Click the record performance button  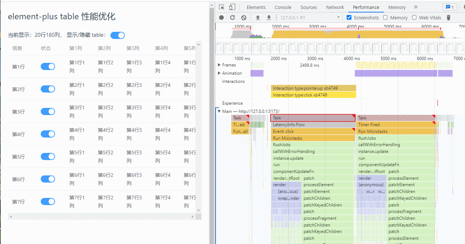221,17
